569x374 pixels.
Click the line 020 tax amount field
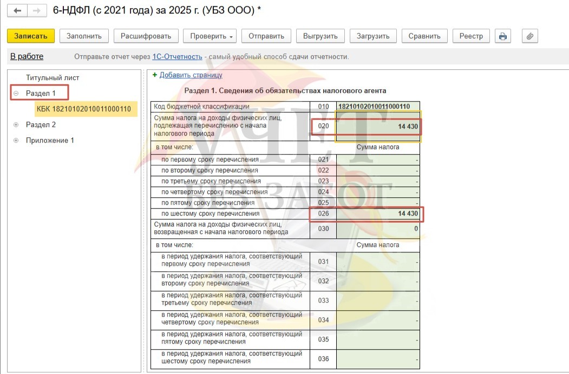click(378, 126)
